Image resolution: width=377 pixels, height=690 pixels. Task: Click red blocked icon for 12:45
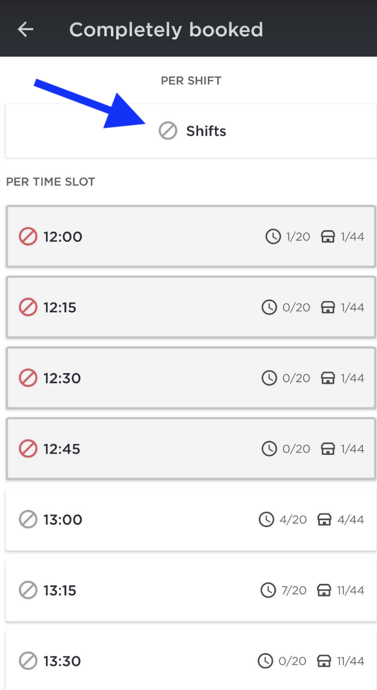[x=28, y=449]
